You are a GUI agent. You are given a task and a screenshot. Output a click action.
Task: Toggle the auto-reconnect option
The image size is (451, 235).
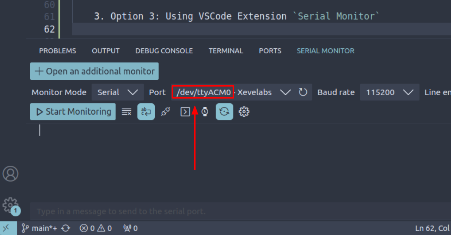[x=224, y=112]
